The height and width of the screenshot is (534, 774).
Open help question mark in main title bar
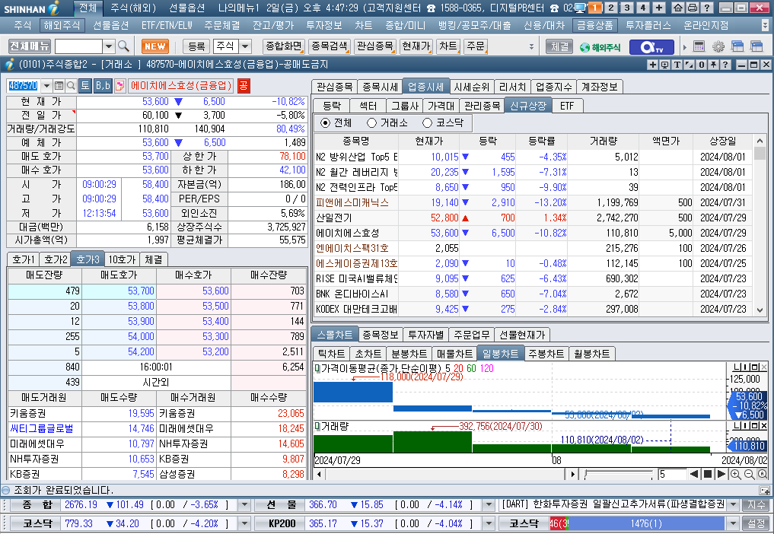coord(707,8)
